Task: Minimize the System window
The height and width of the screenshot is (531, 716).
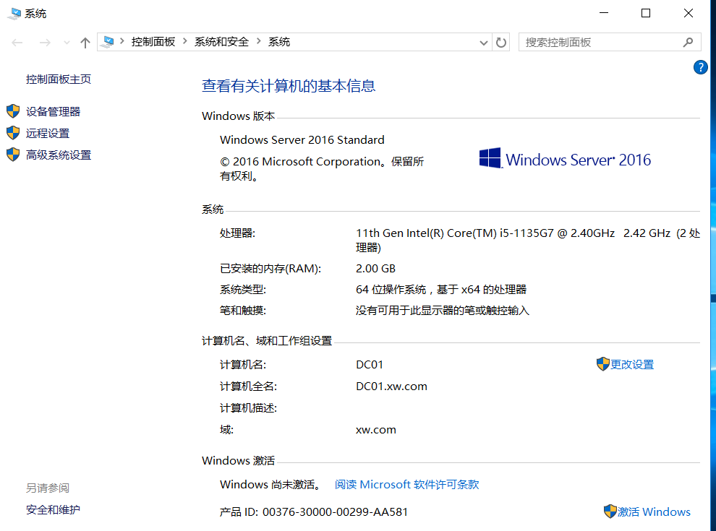Action: 604,13
